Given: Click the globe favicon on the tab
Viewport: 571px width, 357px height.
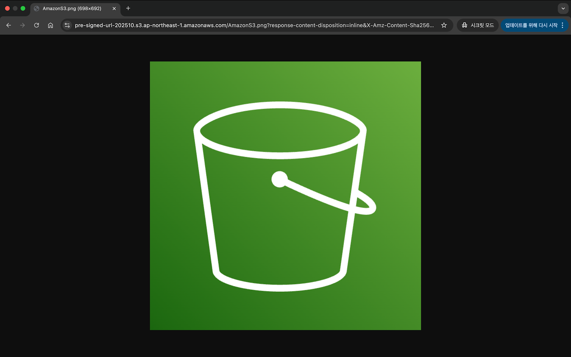Looking at the screenshot, I should (x=37, y=9).
